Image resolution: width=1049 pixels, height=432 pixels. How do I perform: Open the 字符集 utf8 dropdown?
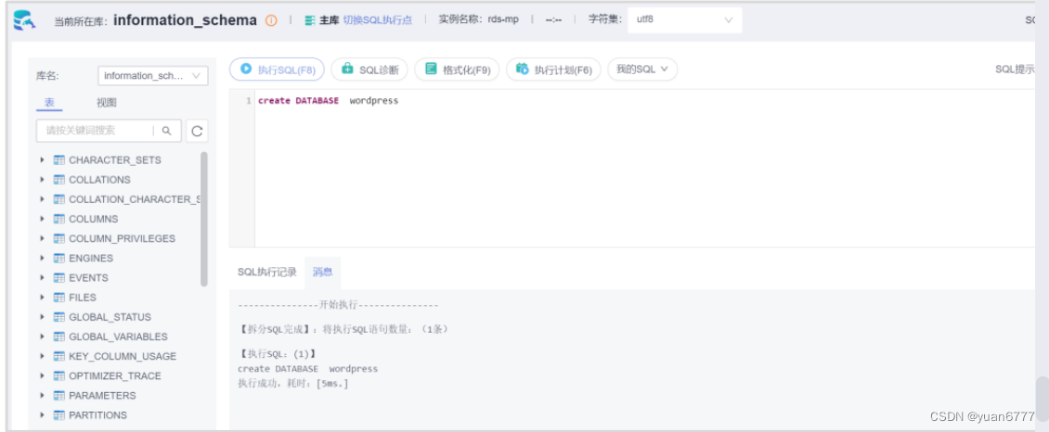[684, 20]
